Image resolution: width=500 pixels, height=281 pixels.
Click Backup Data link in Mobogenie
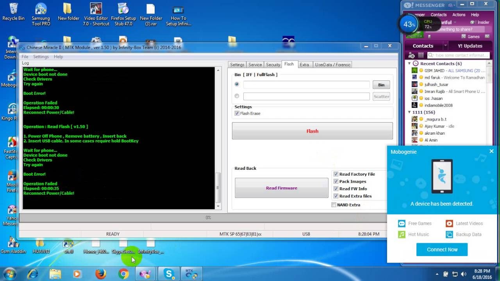click(464, 235)
